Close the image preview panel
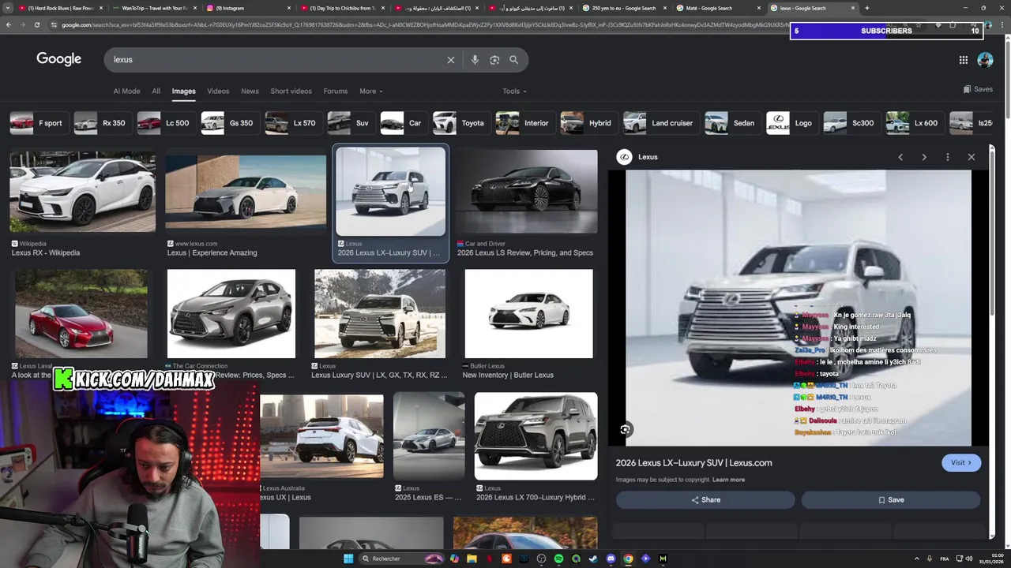1011x568 pixels. click(x=972, y=157)
